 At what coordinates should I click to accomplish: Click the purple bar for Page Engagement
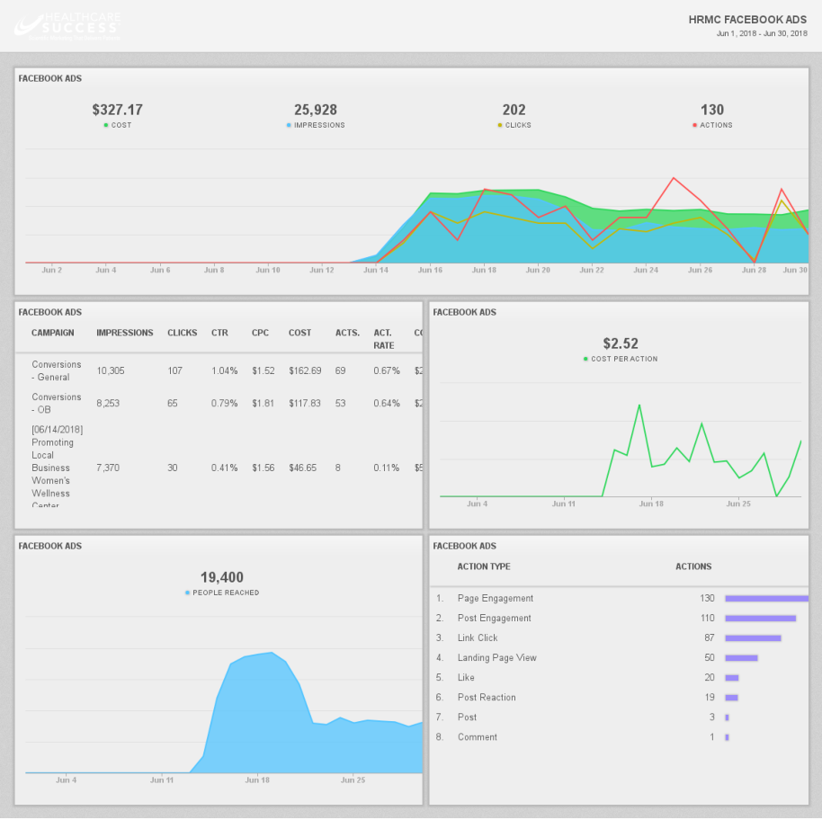tap(767, 598)
